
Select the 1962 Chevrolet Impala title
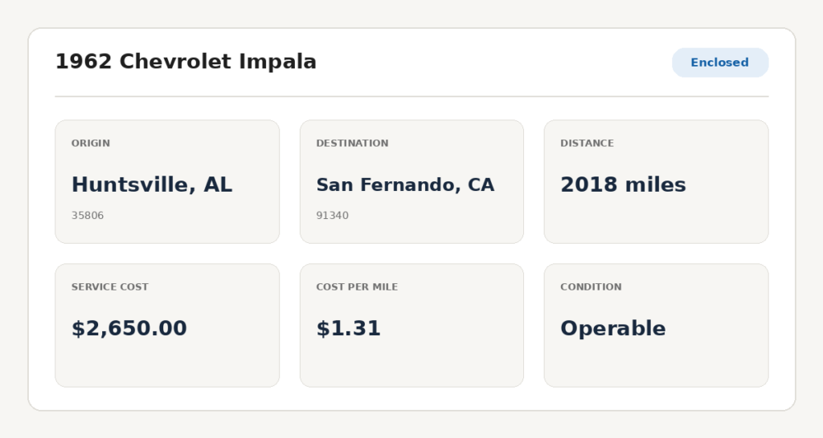click(x=186, y=61)
